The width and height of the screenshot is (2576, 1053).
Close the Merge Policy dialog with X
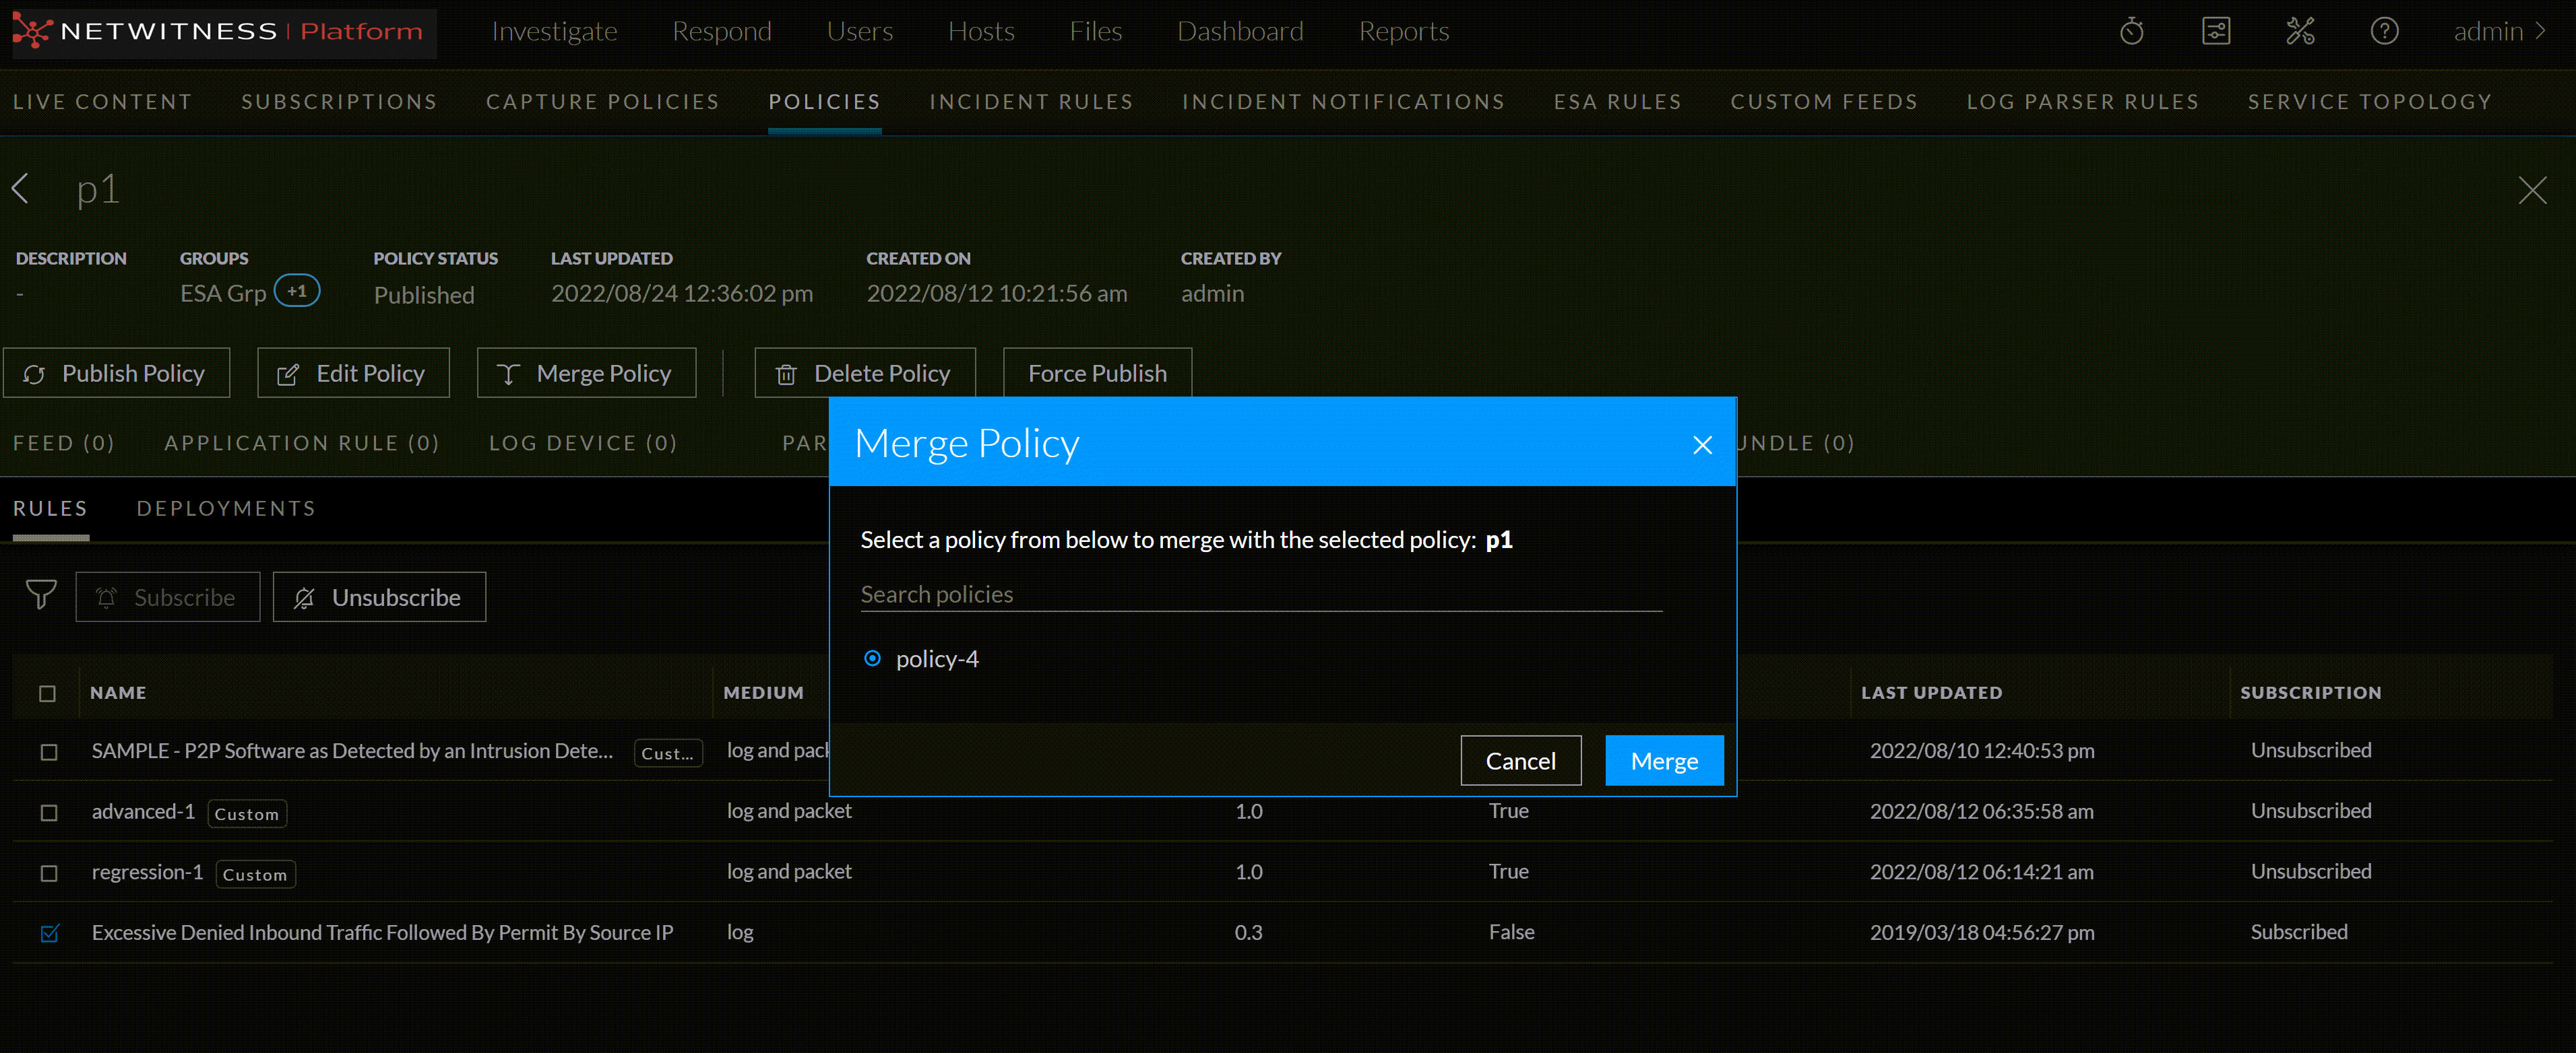pyautogui.click(x=1702, y=444)
